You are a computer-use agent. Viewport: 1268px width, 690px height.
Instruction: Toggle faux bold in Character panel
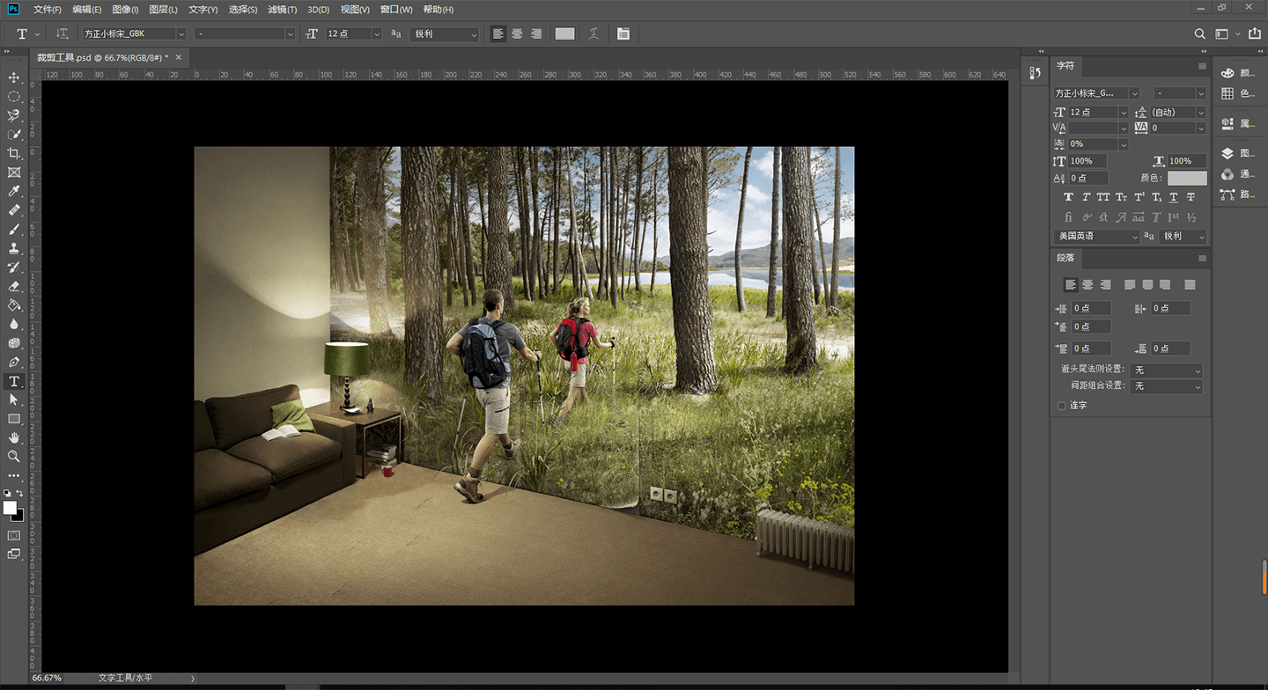(x=1068, y=197)
